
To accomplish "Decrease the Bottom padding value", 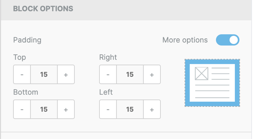I will click(22, 109).
